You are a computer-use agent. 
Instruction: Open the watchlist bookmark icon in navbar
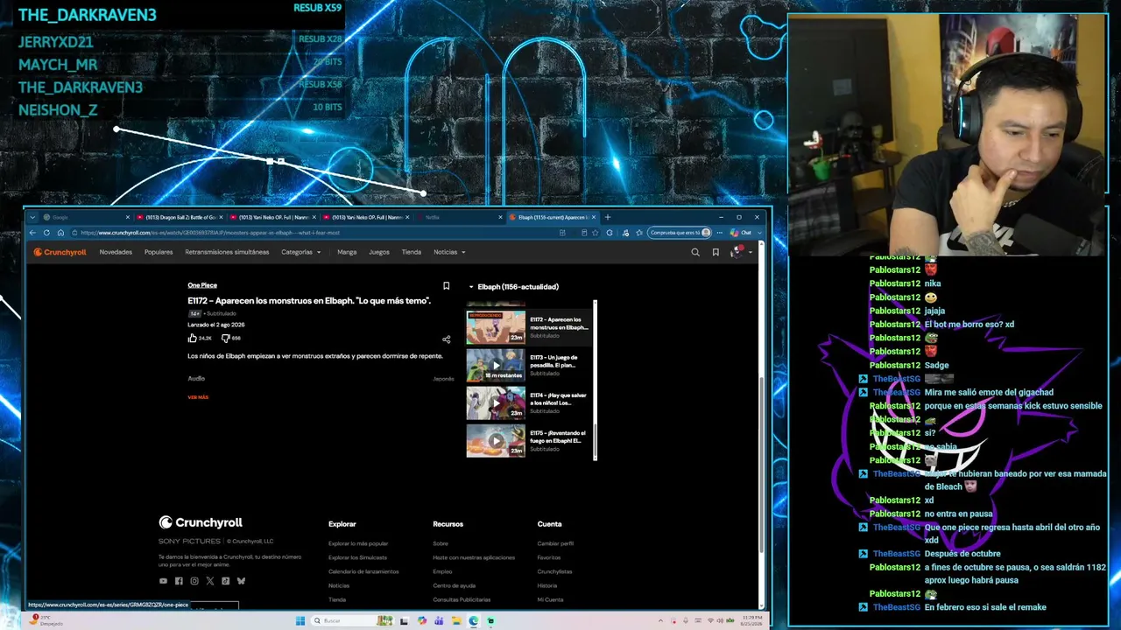click(716, 252)
